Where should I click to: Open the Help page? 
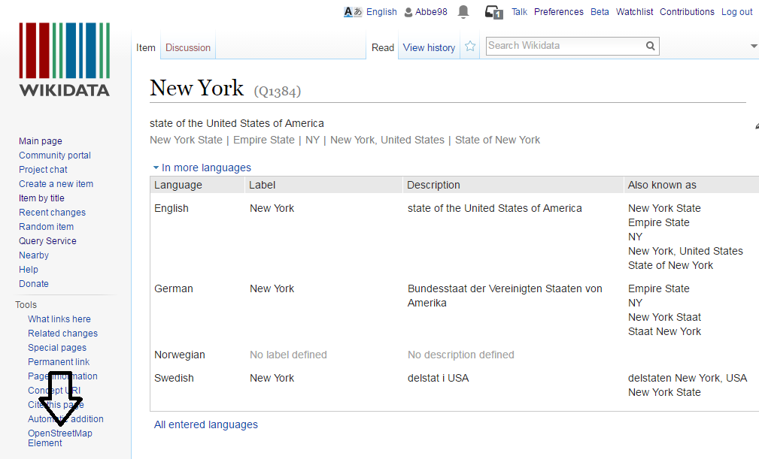(x=29, y=270)
